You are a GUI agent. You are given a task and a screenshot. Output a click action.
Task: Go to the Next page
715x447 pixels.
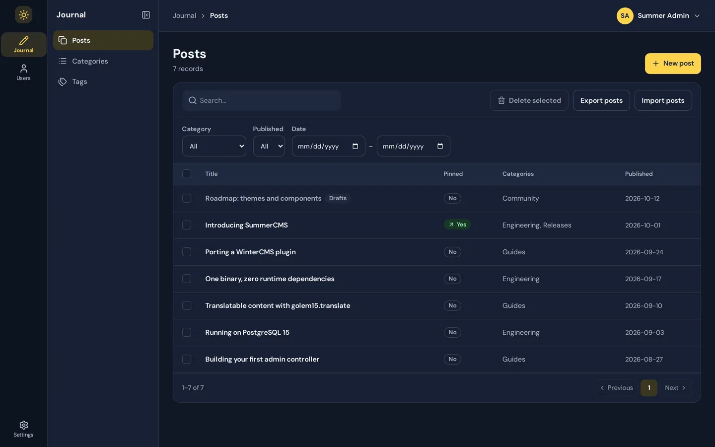click(x=676, y=388)
